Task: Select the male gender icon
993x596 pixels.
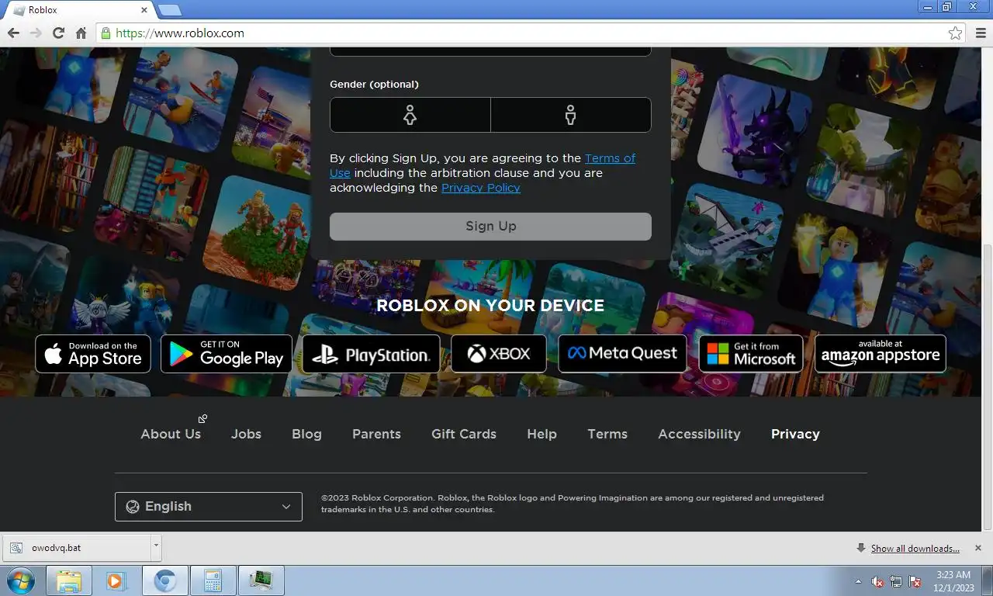Action: coord(571,115)
